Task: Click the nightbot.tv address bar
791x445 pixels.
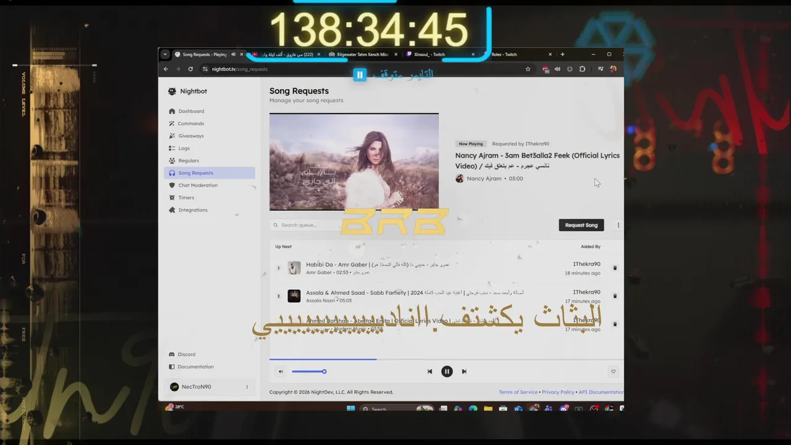Action: [365, 69]
